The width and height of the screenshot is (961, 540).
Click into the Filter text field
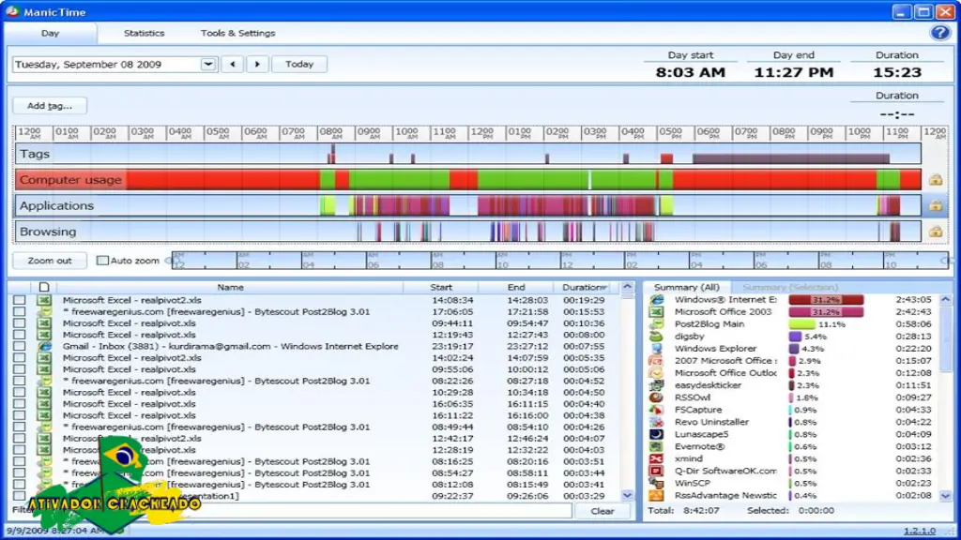(303, 510)
